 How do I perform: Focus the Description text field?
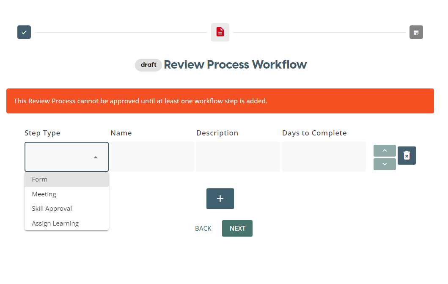point(238,157)
